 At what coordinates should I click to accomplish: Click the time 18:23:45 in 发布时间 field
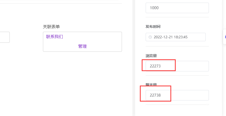(180, 37)
